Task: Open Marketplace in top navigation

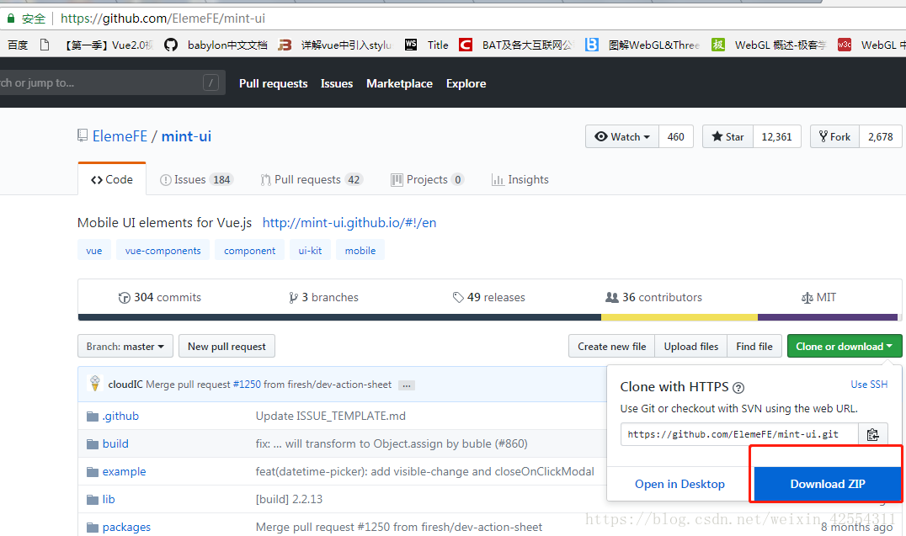Action: pyautogui.click(x=399, y=84)
